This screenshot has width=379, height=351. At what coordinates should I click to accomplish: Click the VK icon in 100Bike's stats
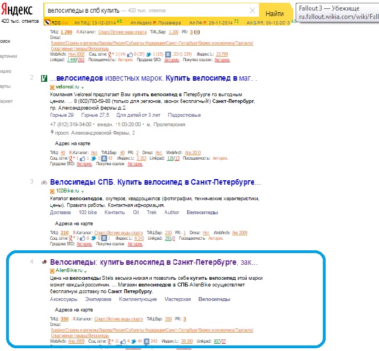point(104,238)
